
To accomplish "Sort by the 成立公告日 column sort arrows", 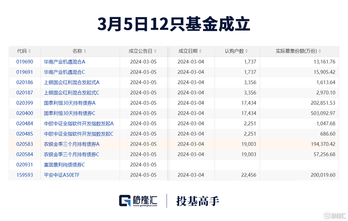I will point(155,51).
